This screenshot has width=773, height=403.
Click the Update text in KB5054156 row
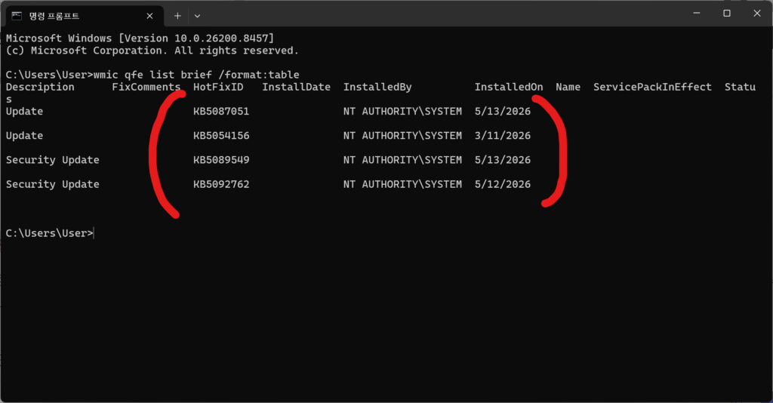click(x=25, y=136)
